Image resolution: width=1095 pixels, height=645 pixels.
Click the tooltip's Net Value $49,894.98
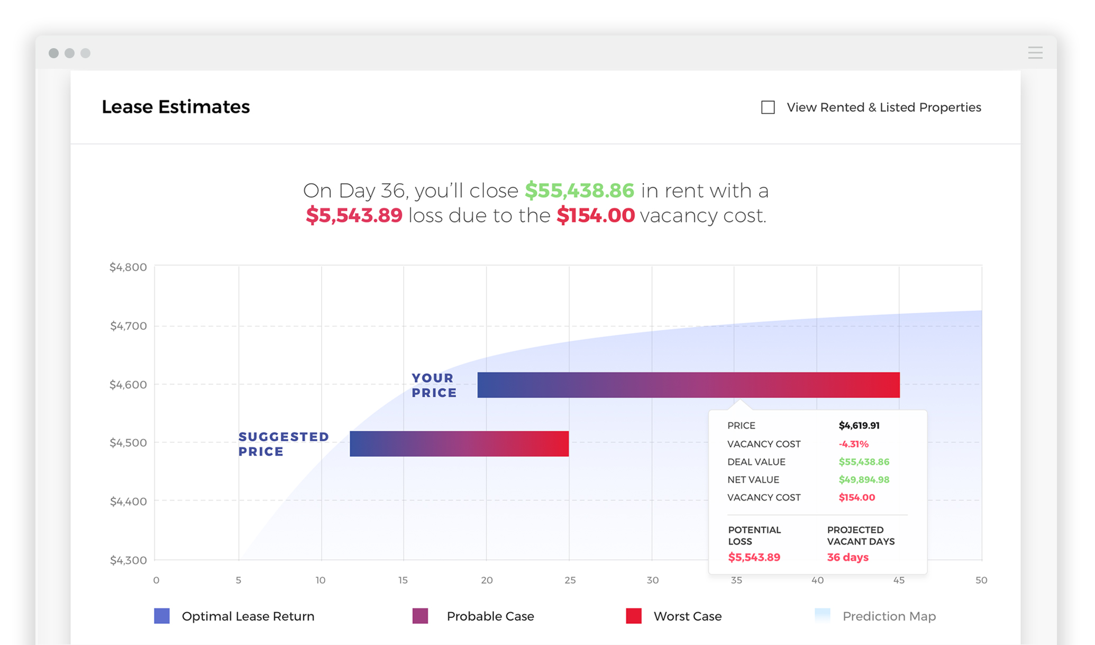[x=863, y=479]
